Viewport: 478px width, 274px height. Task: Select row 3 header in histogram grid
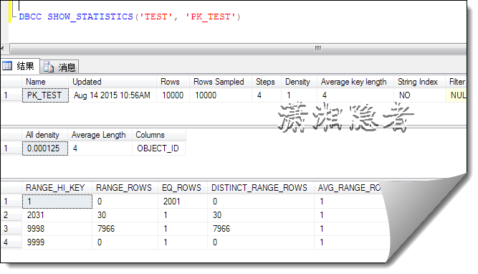pos(11,229)
